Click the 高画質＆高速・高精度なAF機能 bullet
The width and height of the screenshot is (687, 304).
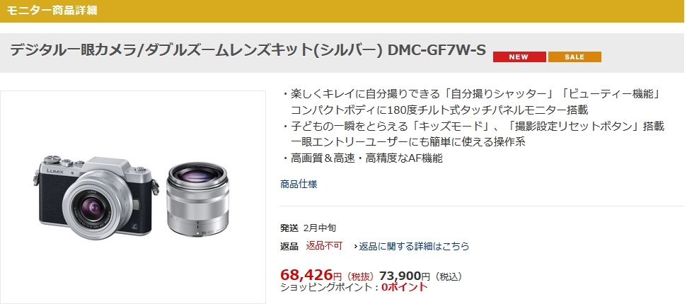point(362,158)
